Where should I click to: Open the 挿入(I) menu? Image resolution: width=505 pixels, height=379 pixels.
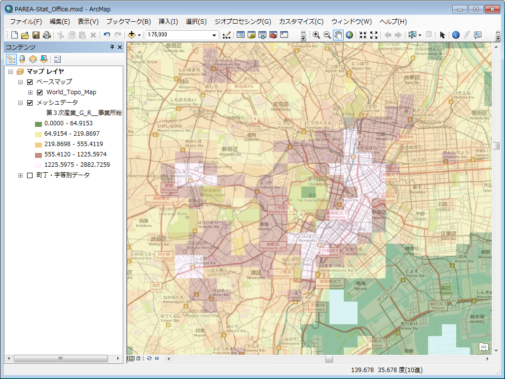click(x=168, y=22)
